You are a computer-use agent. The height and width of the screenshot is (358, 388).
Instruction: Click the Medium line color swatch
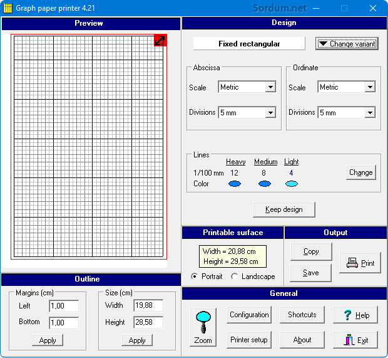click(265, 184)
